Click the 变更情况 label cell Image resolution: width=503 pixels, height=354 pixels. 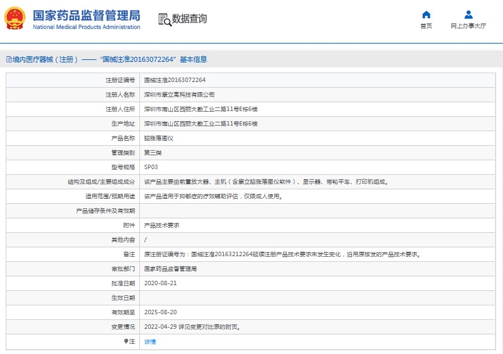(x=73, y=327)
